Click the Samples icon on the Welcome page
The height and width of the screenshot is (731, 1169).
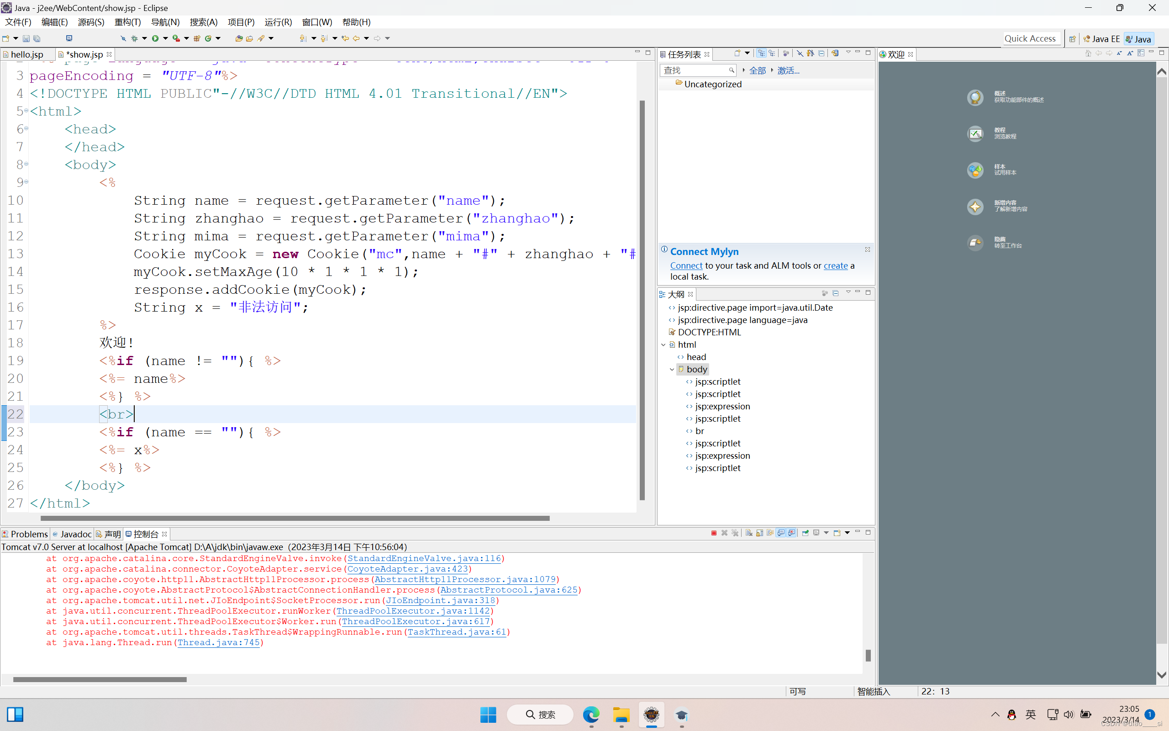tap(975, 170)
